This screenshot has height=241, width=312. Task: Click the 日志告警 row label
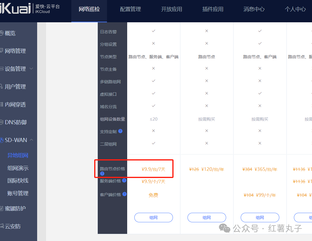coord(108,32)
